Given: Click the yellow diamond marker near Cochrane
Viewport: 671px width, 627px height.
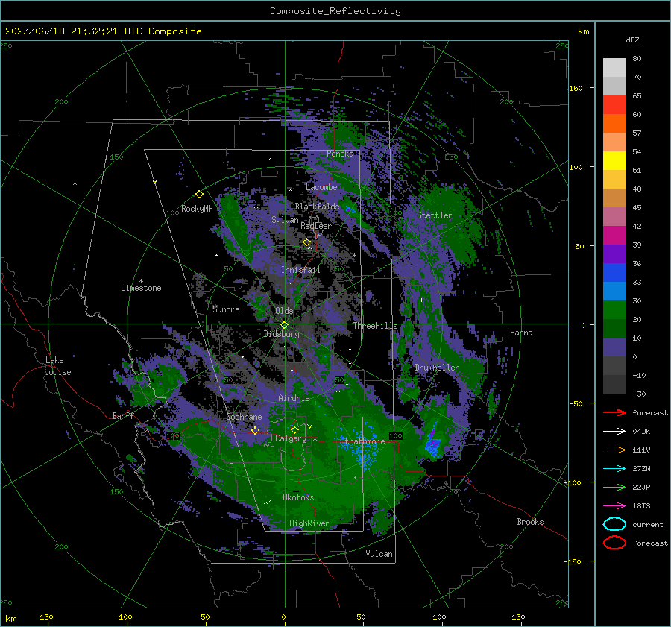Looking at the screenshot, I should click(x=256, y=430).
